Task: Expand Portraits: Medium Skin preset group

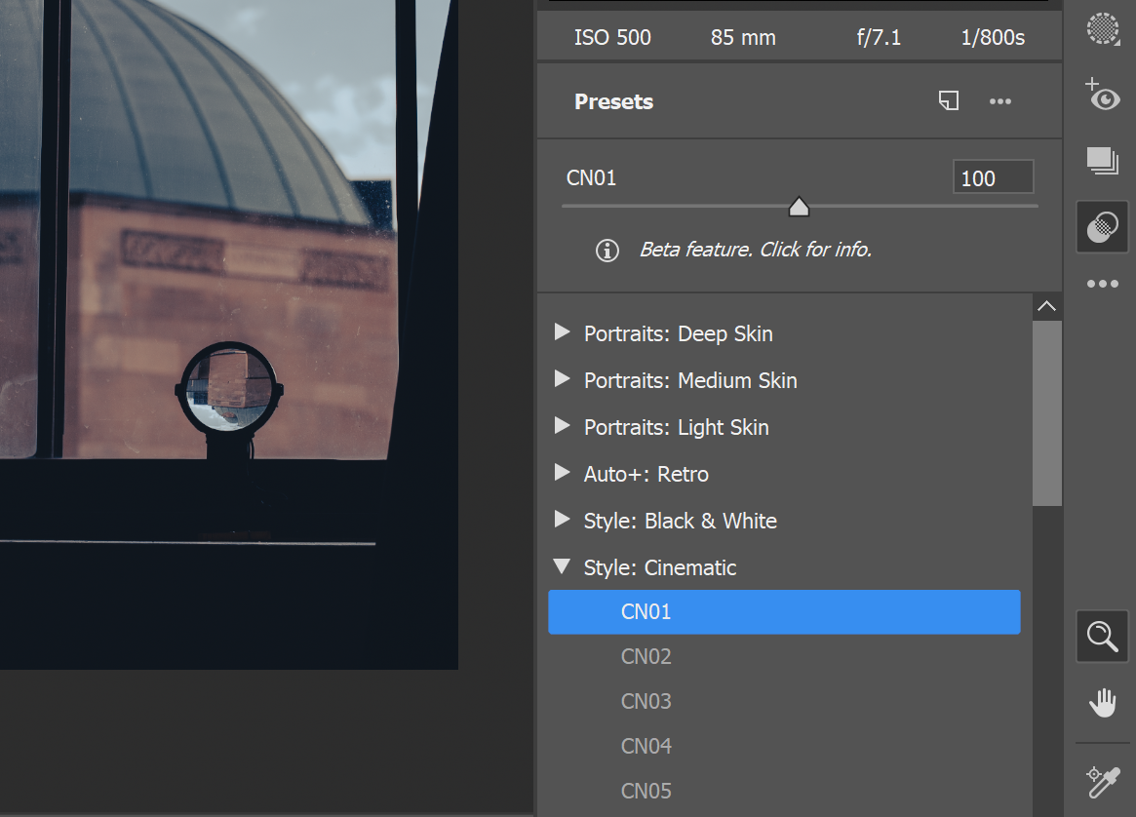Action: point(563,379)
